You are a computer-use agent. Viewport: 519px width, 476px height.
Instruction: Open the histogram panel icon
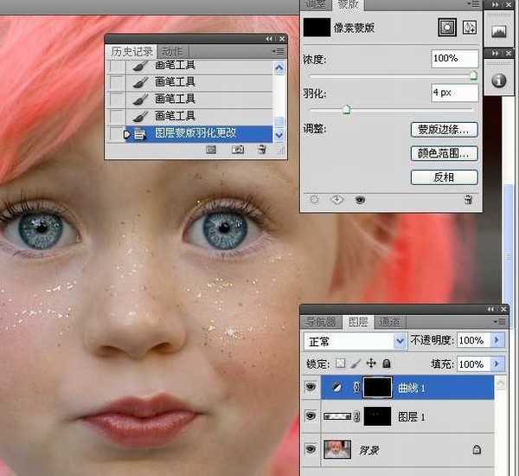tap(499, 31)
